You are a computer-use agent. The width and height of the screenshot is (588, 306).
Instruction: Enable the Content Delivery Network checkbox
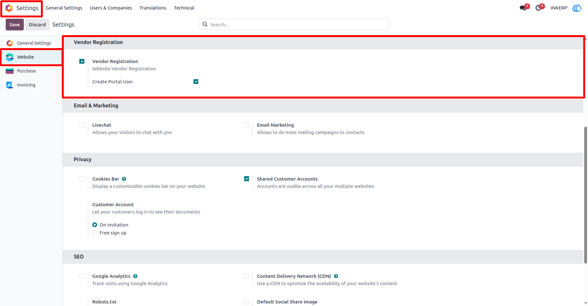[247, 276]
